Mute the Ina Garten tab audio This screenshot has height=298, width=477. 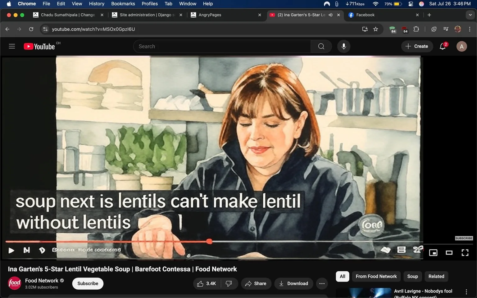(330, 15)
